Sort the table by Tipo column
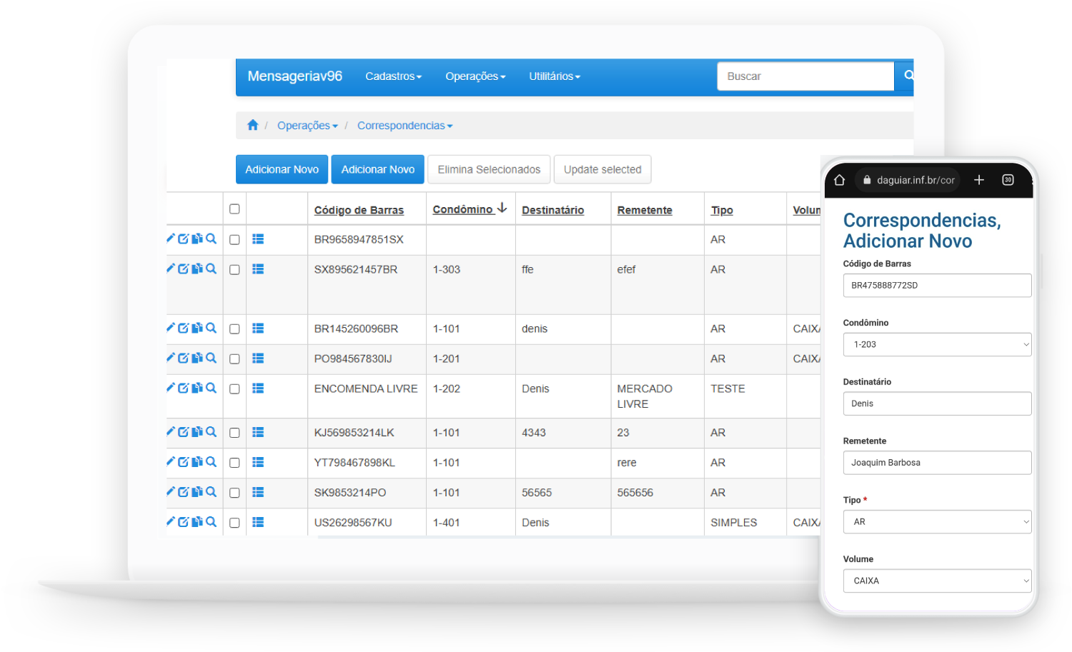Screen dimensions: 1072x652 (722, 210)
